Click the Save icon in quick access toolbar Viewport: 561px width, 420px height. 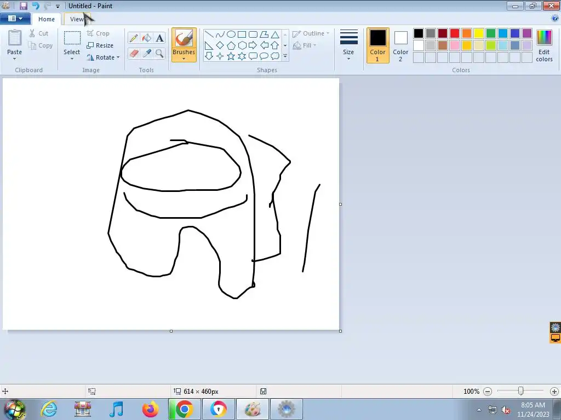[x=24, y=5]
